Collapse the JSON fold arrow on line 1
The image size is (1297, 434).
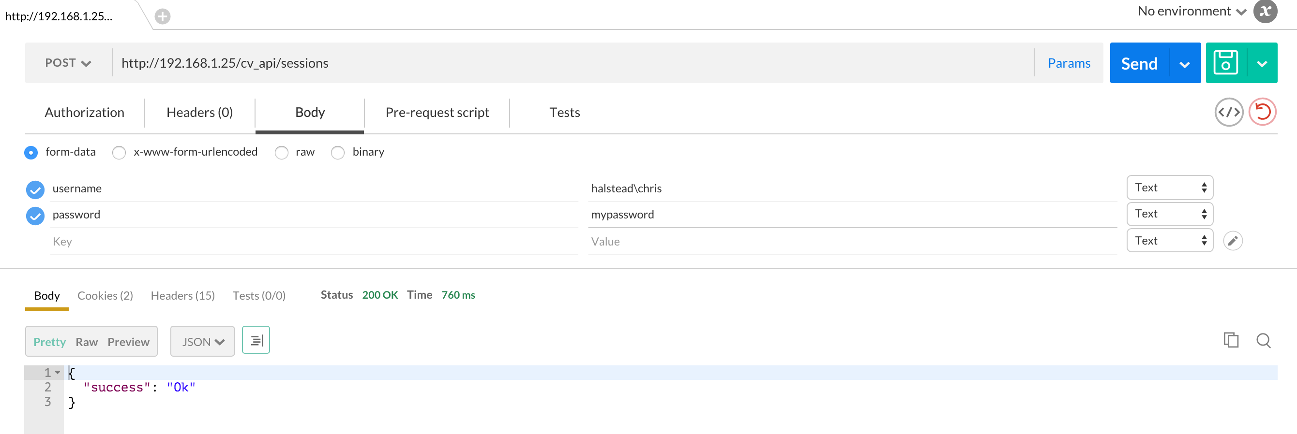pos(58,373)
